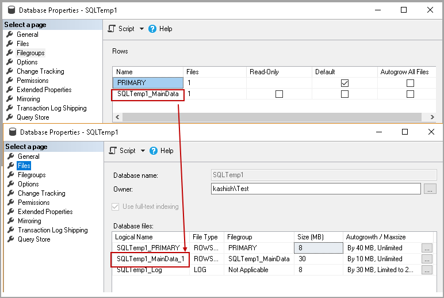Toggle Read-Only for SQLTemp1_MainData filegroup
Image resolution: width=444 pixels, height=298 pixels.
(x=279, y=94)
